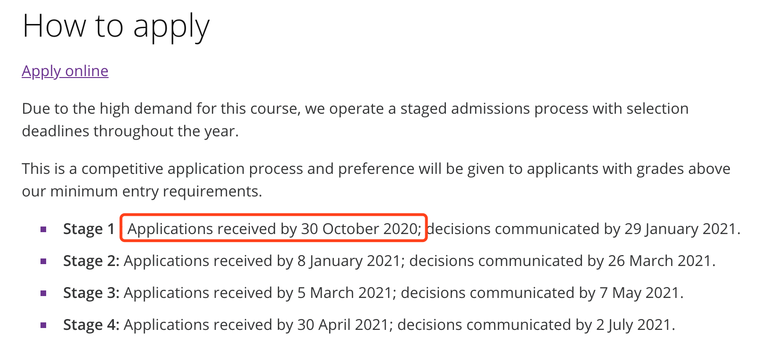This screenshot has height=344, width=777.
Task: Click the How to apply heading
Action: 116,26
